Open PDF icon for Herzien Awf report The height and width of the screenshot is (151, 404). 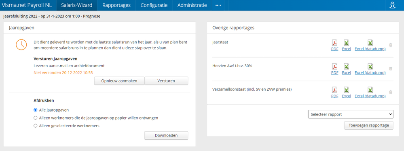(x=334, y=66)
